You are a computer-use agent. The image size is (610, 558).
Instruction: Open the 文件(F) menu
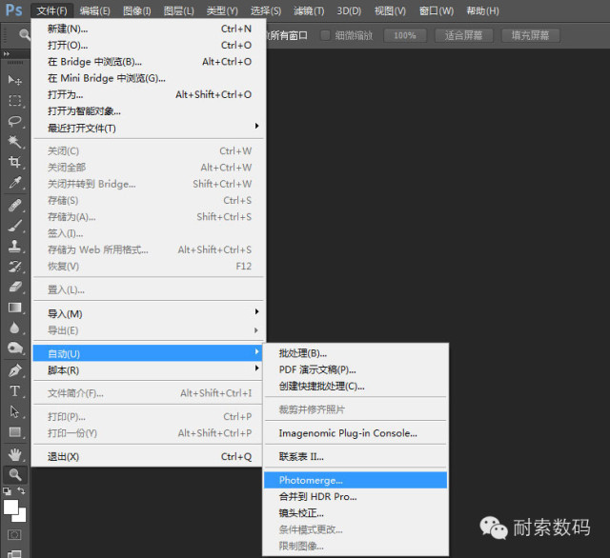51,10
